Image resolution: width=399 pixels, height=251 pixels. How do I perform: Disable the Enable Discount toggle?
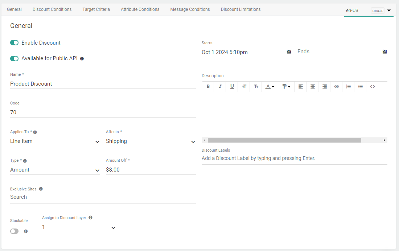pyautogui.click(x=14, y=42)
